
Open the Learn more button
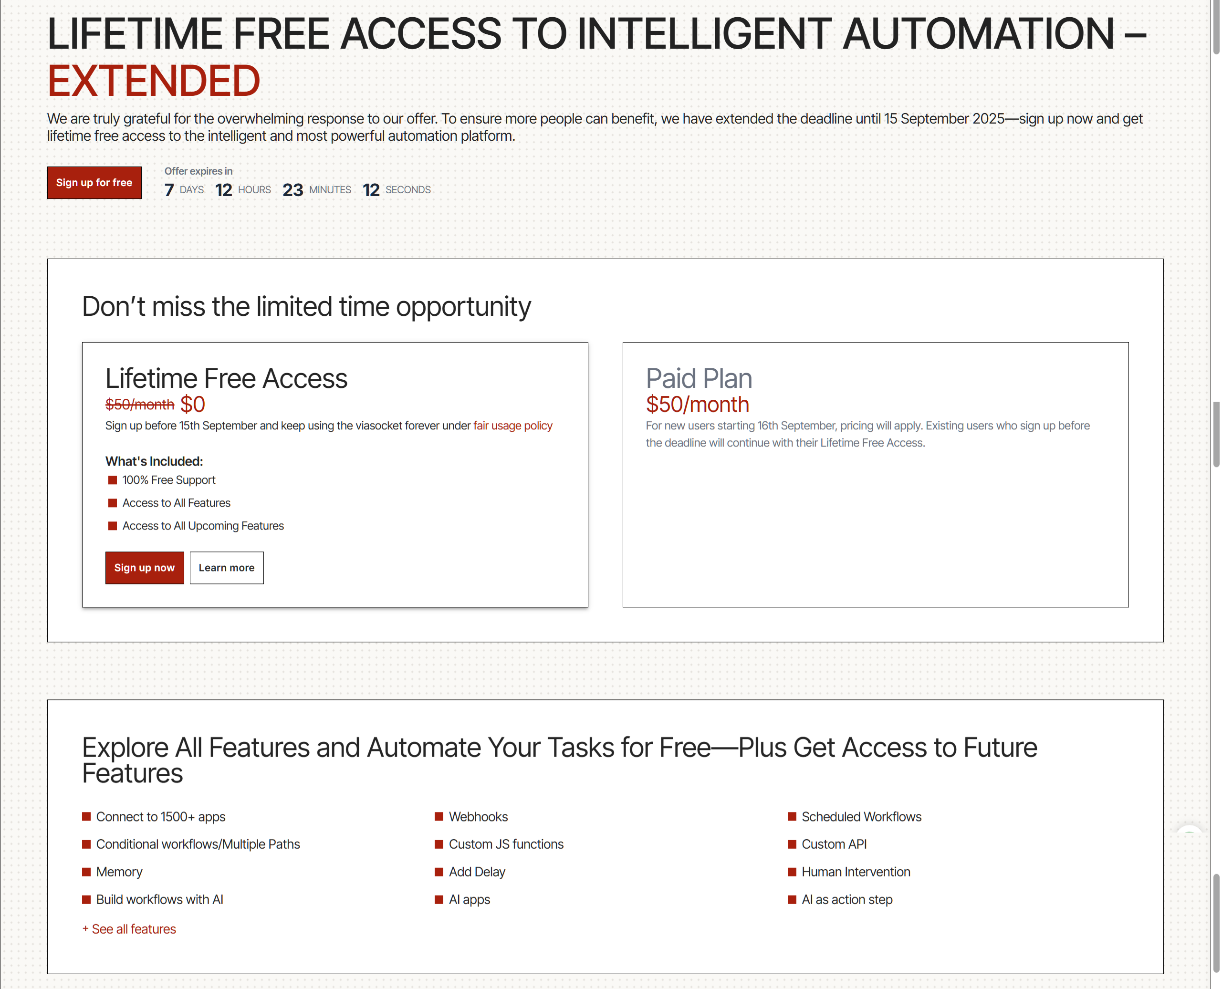point(226,567)
